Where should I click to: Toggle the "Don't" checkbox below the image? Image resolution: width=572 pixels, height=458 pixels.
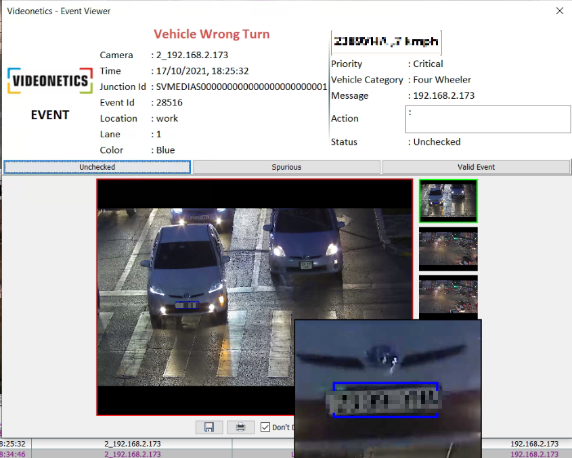tap(265, 427)
